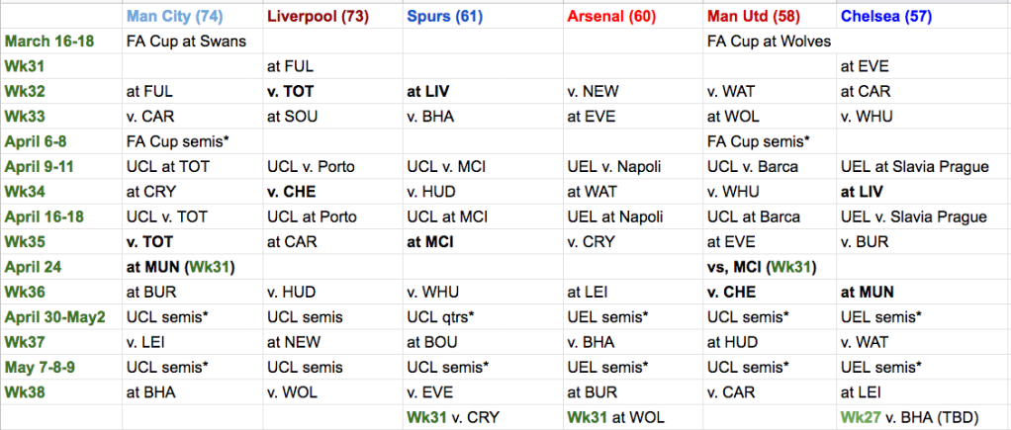Screen dimensions: 1011x430
Task: Click the UCL v. Barca cell
Action: click(x=770, y=167)
